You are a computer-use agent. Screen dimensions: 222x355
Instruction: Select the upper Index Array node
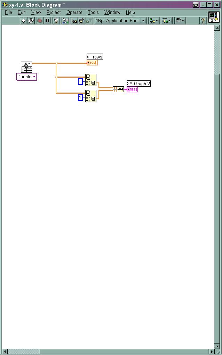pyautogui.click(x=91, y=80)
